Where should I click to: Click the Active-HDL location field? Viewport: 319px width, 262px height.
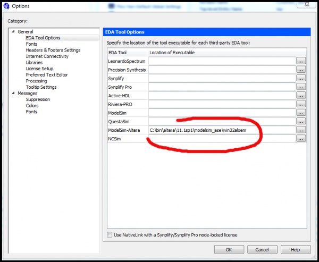[222, 96]
